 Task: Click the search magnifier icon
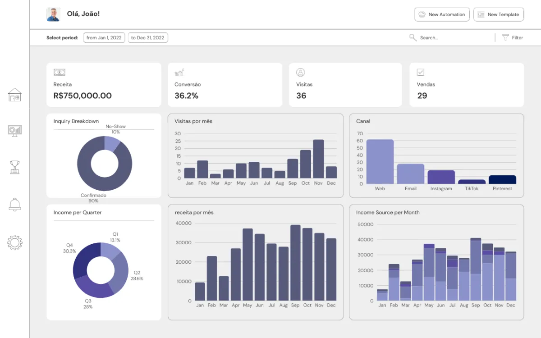pyautogui.click(x=413, y=37)
